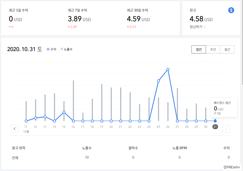Click the red 3.89 change indicator

72,27
